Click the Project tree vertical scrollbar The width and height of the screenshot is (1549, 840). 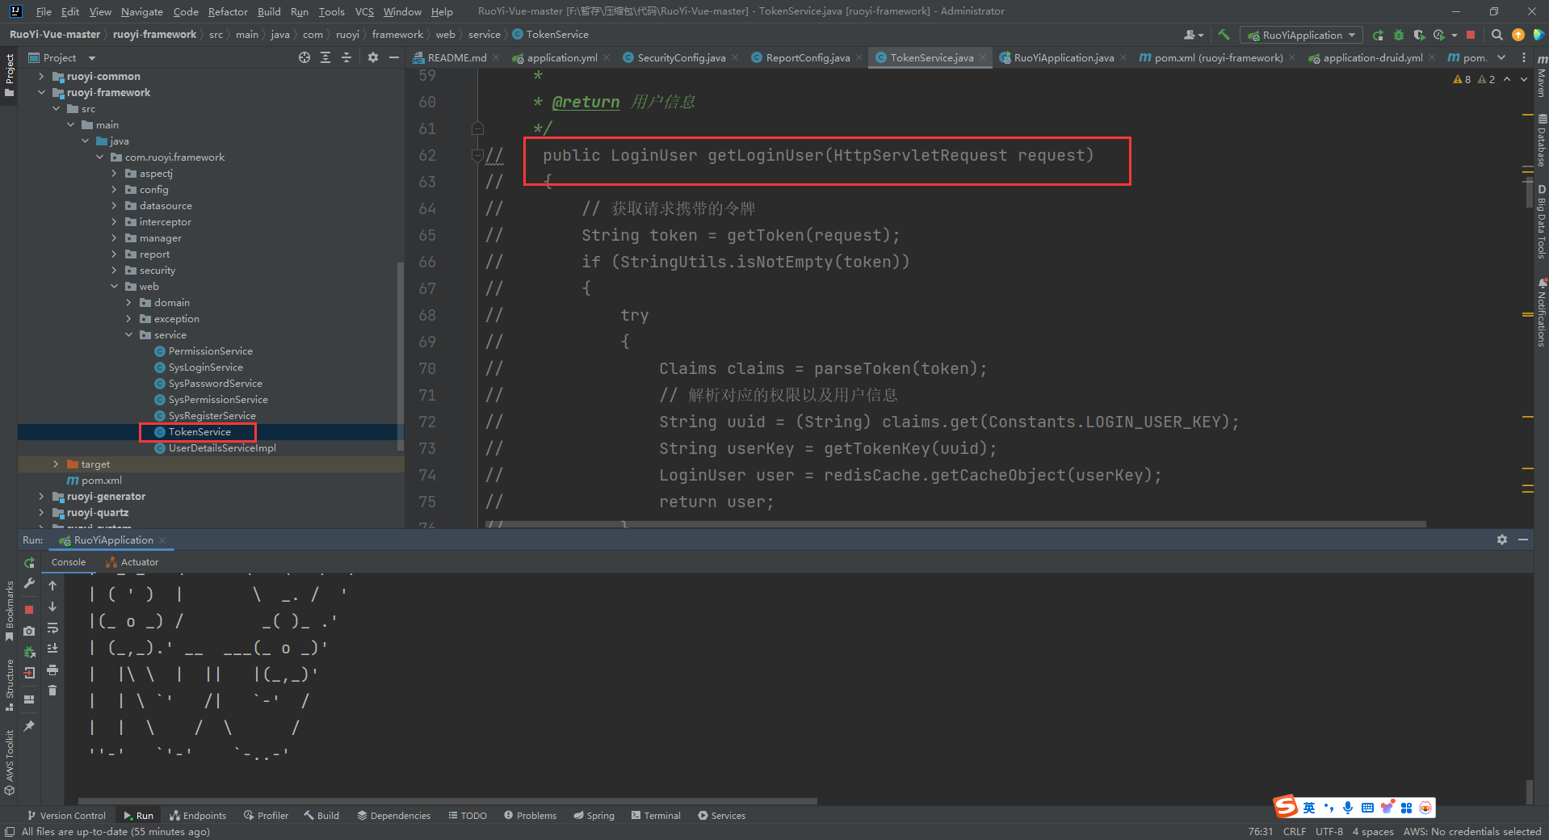click(x=401, y=355)
